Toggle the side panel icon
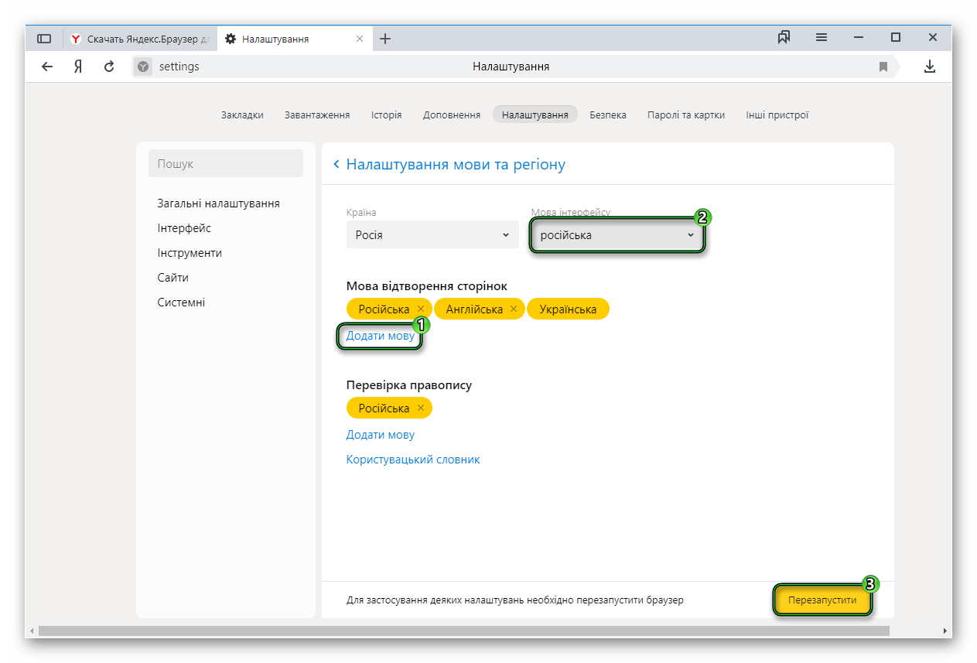 coord(44,39)
